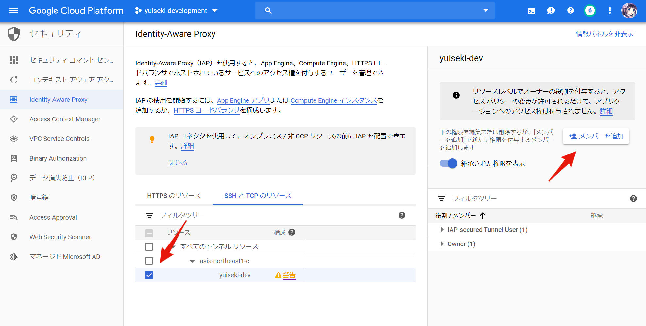Click 詳細 link in IAP connector tip

(187, 146)
